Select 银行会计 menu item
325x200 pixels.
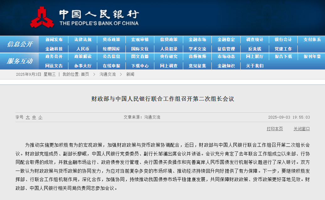[x=283, y=39]
